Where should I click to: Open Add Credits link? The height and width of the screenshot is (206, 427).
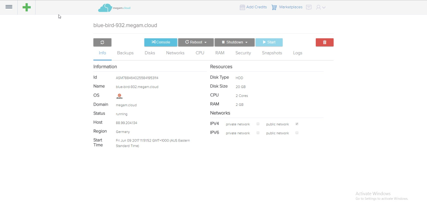pos(257,7)
